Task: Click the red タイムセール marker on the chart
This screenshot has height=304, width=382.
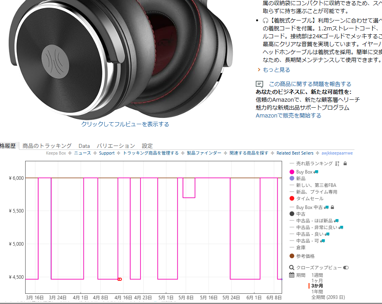Action: [120, 279]
